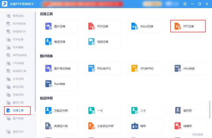Switch to 图片转换 in the sidebar
Viewport: 212px width, 138px height.
15,118
